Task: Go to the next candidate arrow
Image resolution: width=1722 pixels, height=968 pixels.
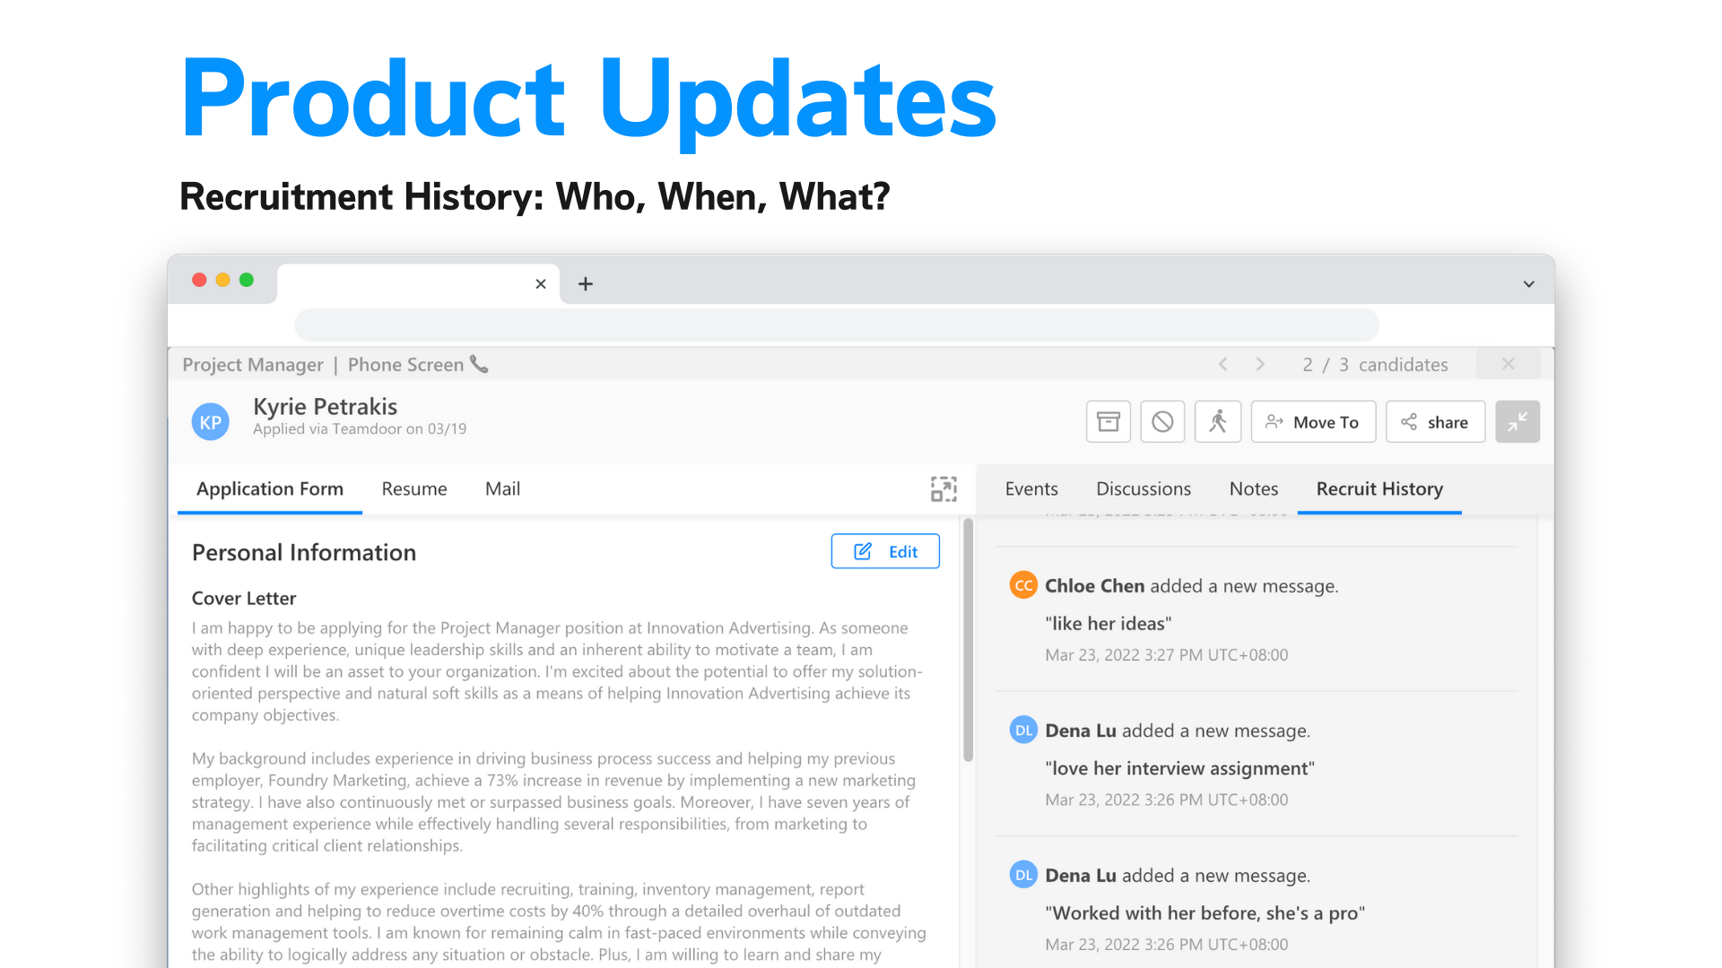Action: [x=1260, y=364]
